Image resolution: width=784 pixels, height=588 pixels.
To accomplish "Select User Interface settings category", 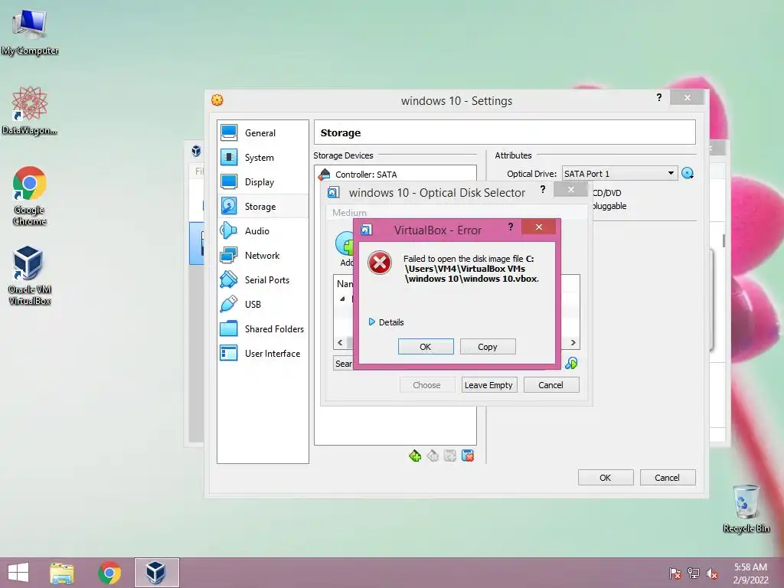I will [x=263, y=354].
